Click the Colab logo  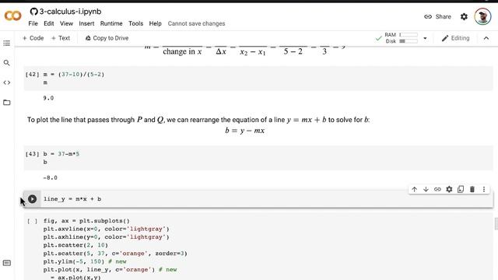pos(12,16)
